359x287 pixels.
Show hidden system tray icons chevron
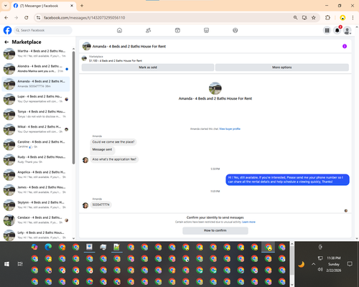[x=314, y=264]
